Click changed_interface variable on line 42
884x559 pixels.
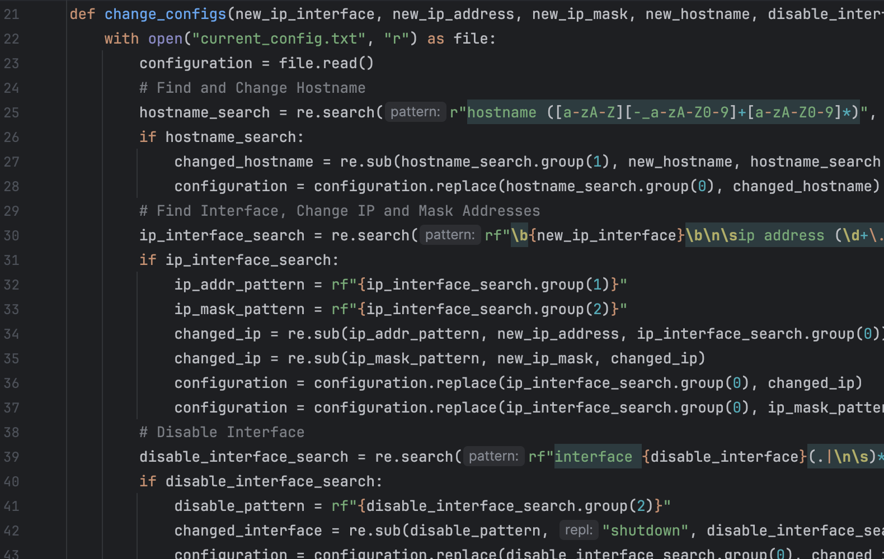pyautogui.click(x=248, y=530)
